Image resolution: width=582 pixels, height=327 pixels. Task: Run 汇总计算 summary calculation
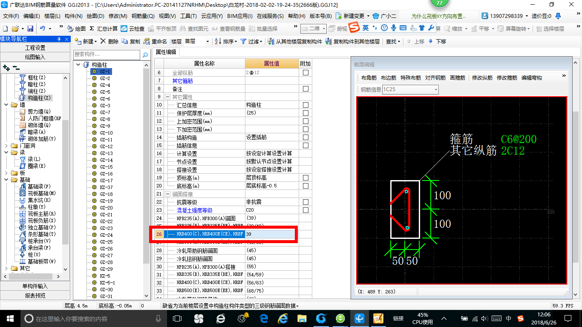(x=104, y=29)
